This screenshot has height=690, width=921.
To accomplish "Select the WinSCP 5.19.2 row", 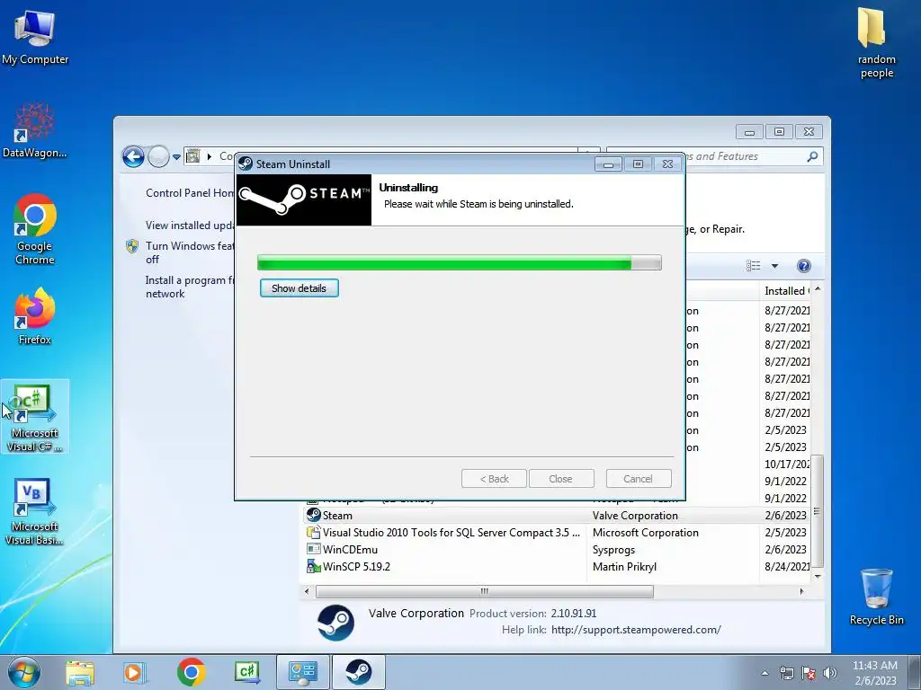I will tap(556, 566).
